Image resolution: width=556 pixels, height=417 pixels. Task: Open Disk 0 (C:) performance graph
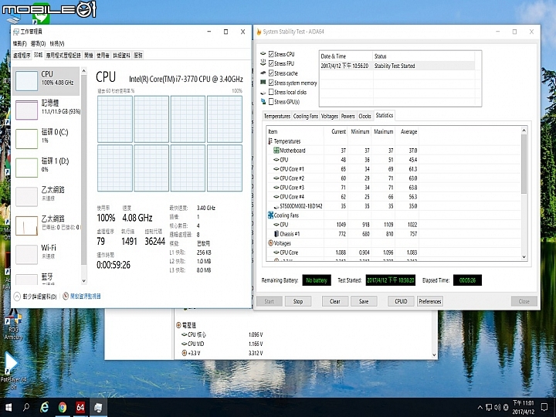(26, 138)
